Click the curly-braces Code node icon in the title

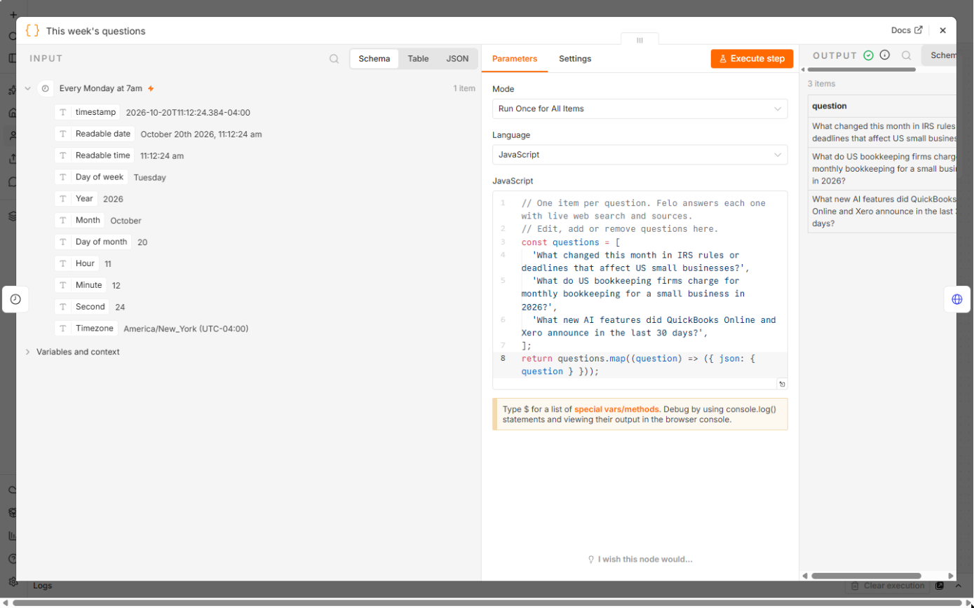tap(32, 31)
